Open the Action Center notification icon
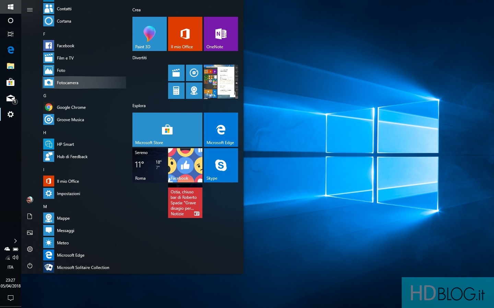Viewport: 494px width, 308px height. 11,298
